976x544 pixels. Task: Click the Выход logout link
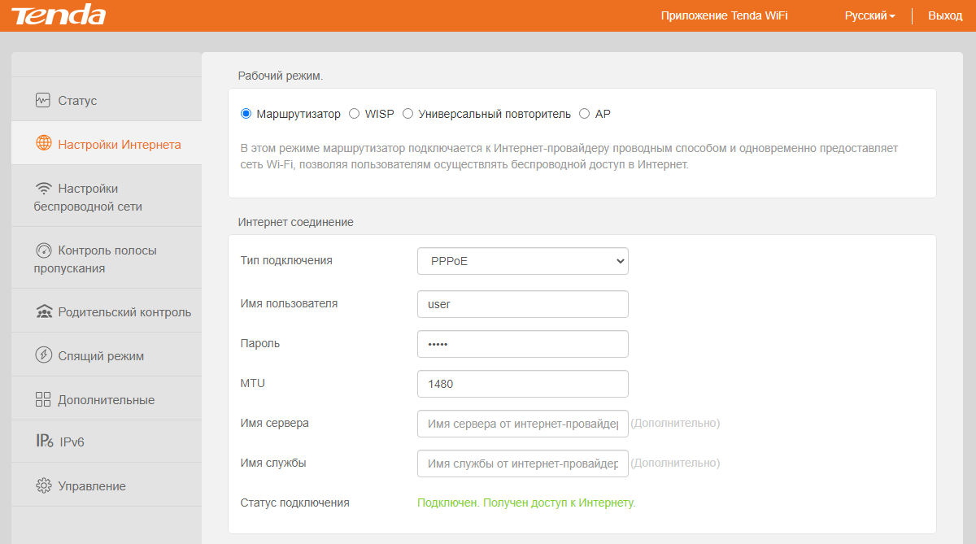coord(945,15)
